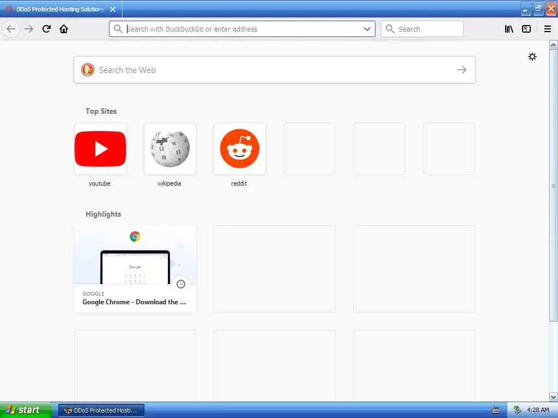
Task: Open the youtube top site tile
Action: tap(100, 149)
